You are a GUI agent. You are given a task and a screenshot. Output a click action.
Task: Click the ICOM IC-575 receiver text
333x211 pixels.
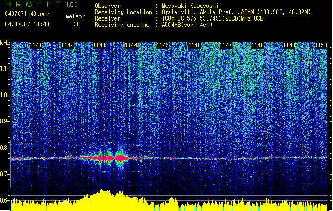[212, 18]
